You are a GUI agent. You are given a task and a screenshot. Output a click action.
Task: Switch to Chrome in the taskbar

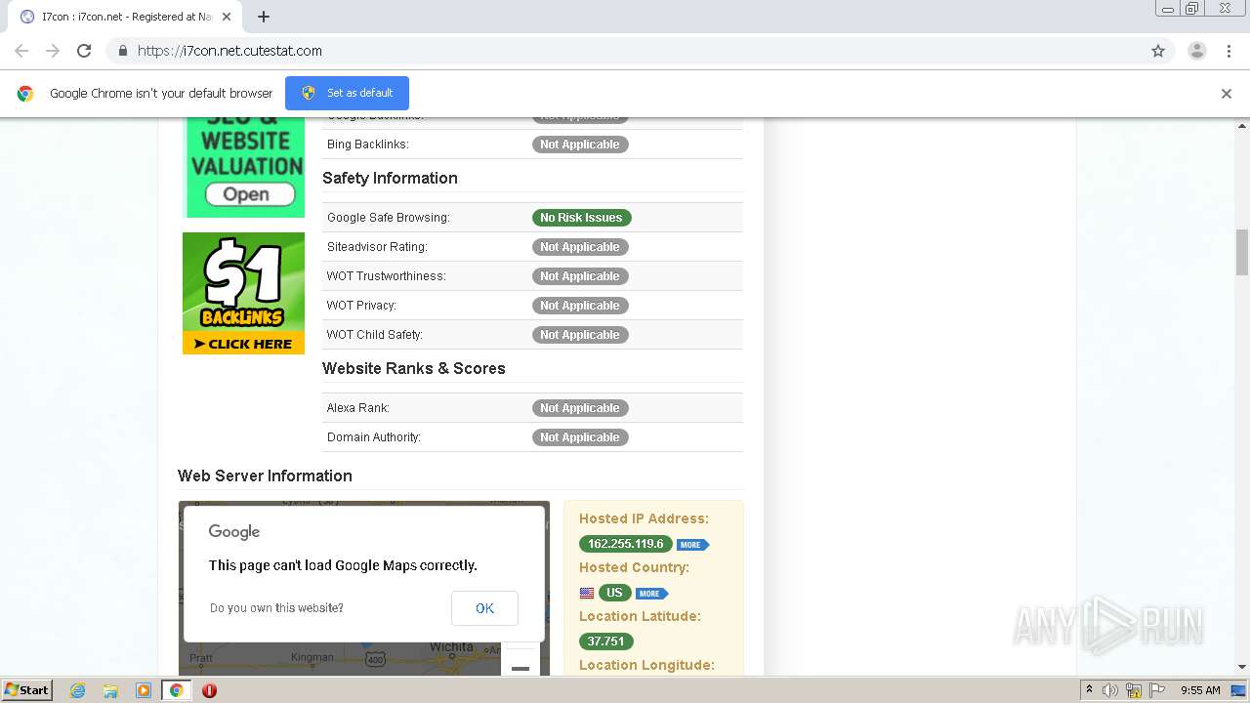(176, 690)
